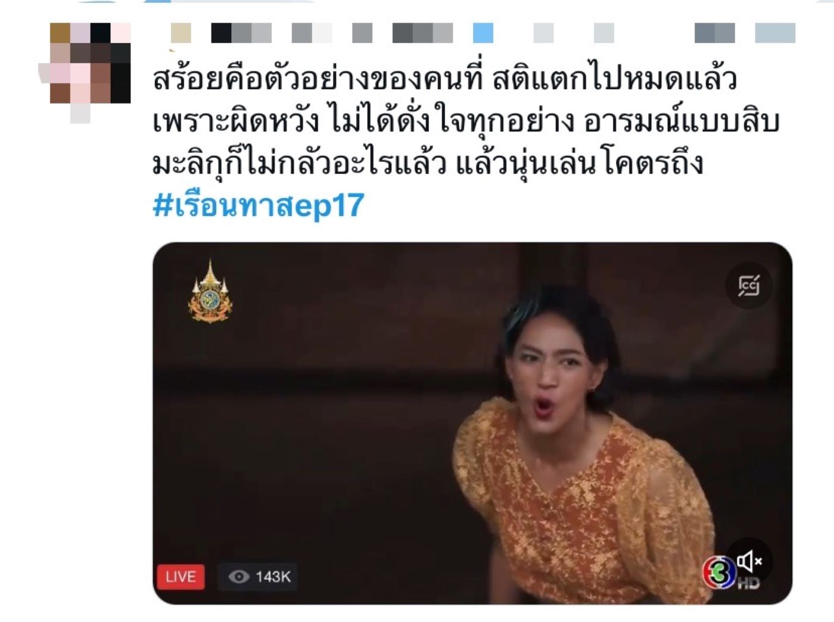834x622 pixels.
Task: Click the blue pixelated badge beside the name
Action: [x=483, y=33]
